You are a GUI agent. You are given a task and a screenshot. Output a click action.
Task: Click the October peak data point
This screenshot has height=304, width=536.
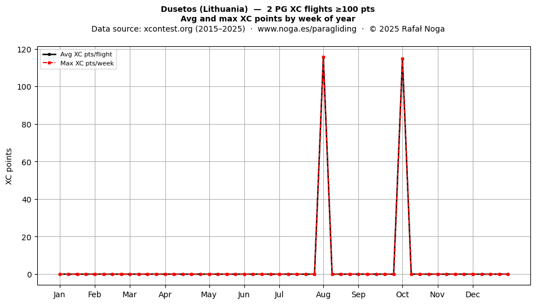pyautogui.click(x=402, y=59)
